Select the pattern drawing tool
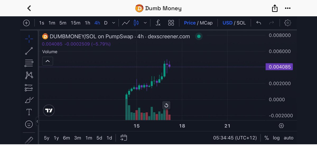 coord(29,75)
